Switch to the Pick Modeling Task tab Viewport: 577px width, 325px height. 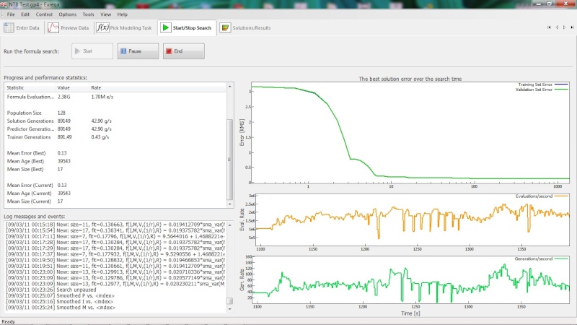coord(124,27)
